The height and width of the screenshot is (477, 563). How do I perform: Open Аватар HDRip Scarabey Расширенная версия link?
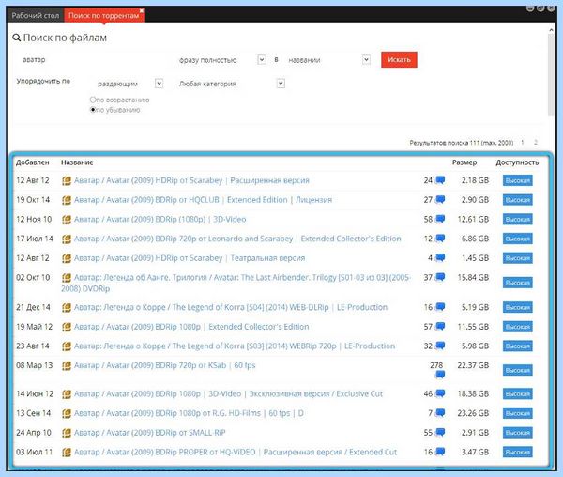(191, 180)
